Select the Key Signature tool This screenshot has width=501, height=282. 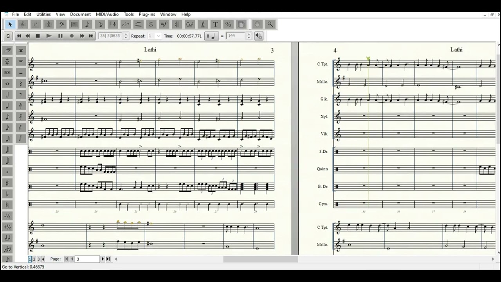35,24
